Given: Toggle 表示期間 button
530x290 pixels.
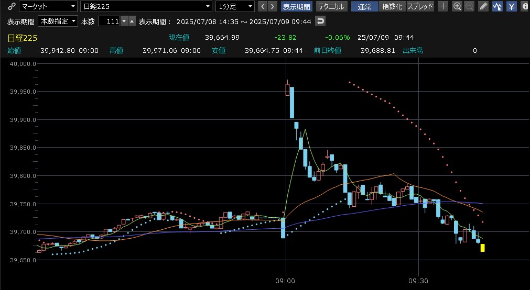Looking at the screenshot, I should [296, 6].
